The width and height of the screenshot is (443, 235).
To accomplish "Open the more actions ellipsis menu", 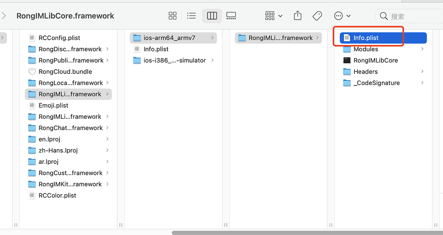I will [x=342, y=16].
